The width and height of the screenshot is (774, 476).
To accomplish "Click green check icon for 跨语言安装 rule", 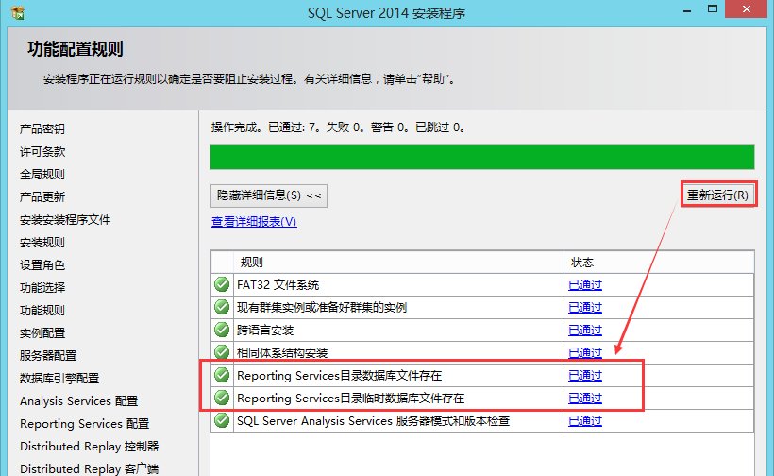I will click(222, 330).
